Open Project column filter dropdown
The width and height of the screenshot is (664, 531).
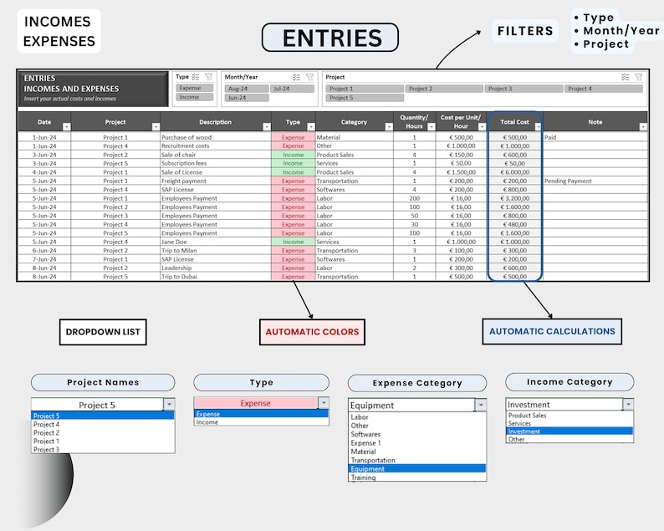coord(156,126)
